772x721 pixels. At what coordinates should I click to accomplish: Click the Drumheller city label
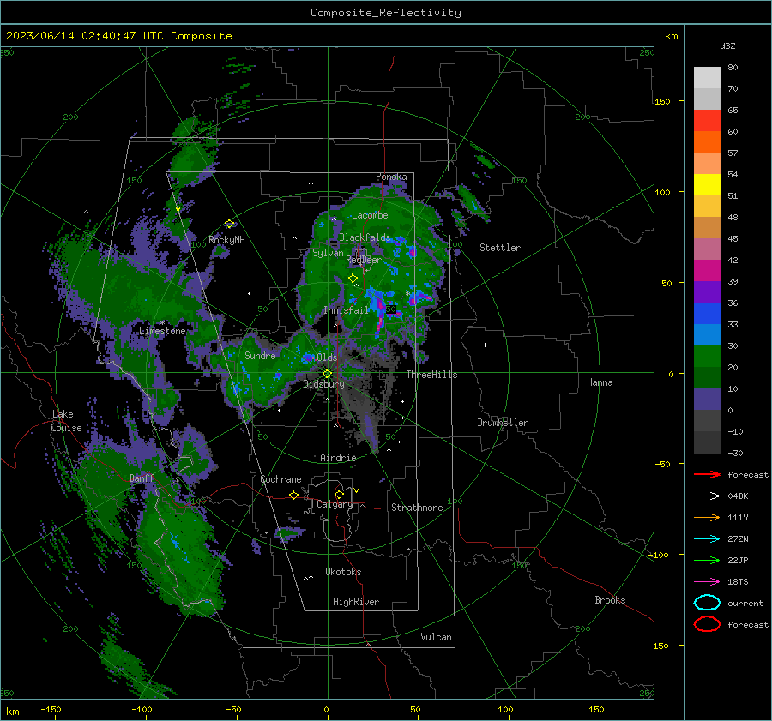pyautogui.click(x=503, y=423)
